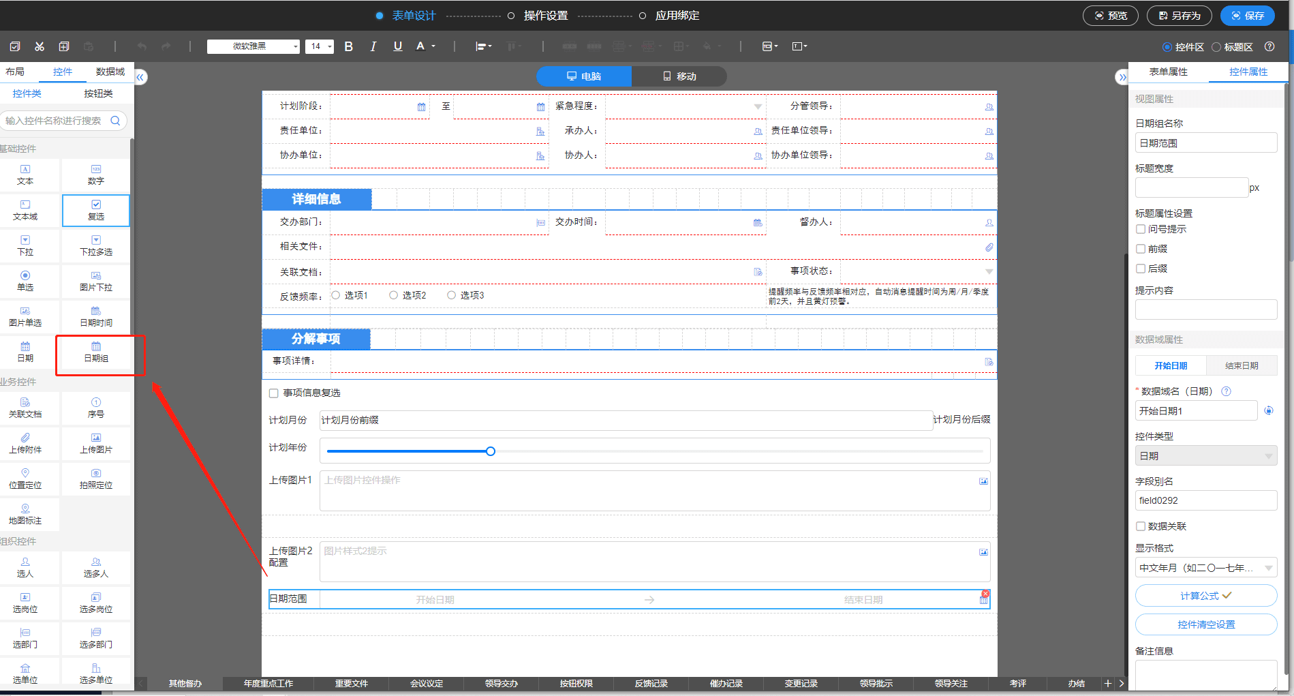Image resolution: width=1294 pixels, height=696 pixels.
Task: Click the 另存为 save-as button
Action: click(1180, 16)
